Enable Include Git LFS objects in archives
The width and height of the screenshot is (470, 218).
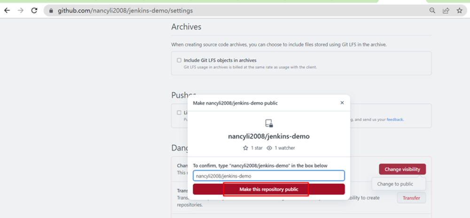(179, 60)
